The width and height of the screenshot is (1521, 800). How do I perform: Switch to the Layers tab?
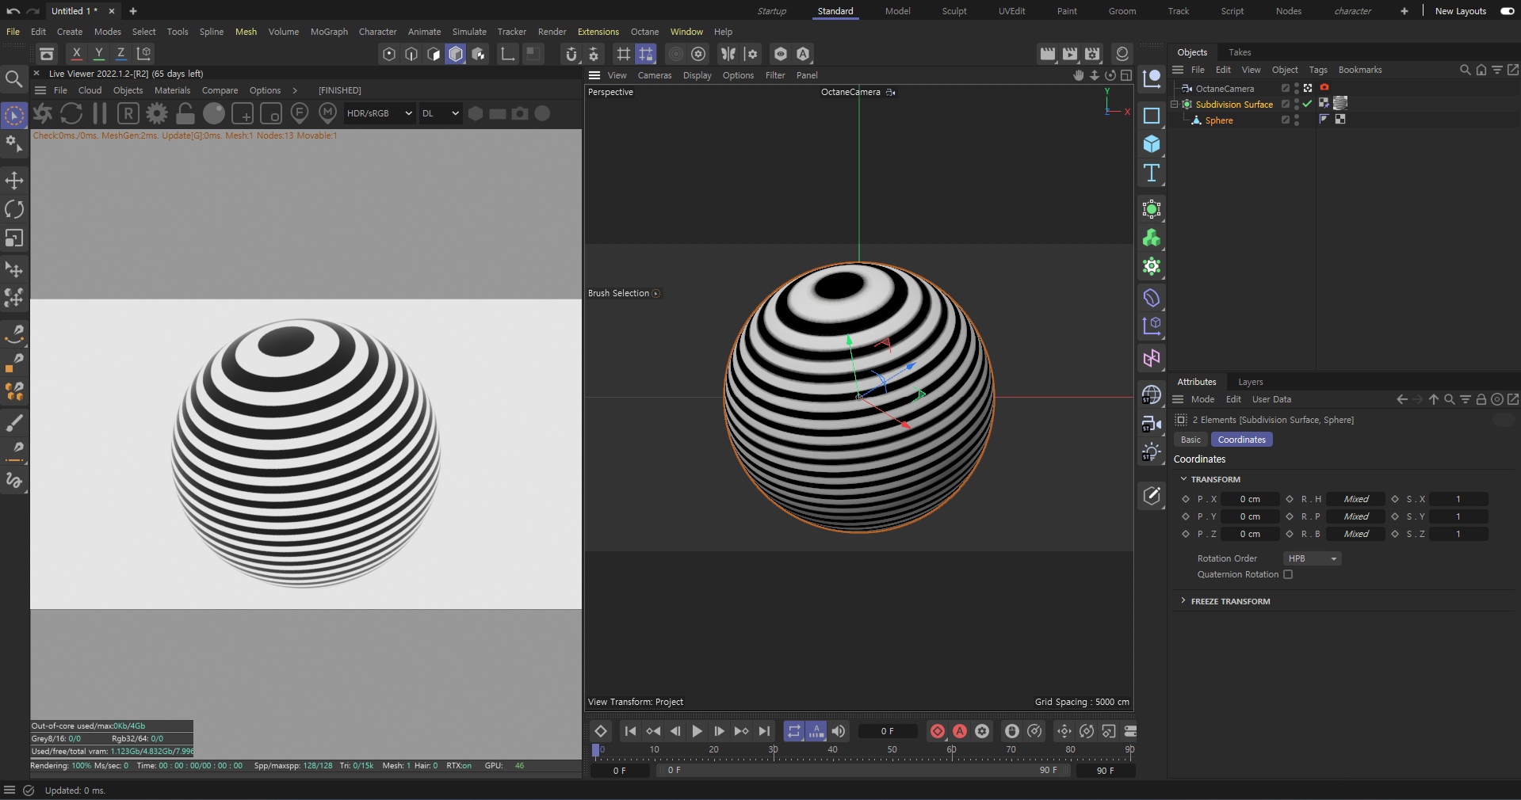(1251, 382)
